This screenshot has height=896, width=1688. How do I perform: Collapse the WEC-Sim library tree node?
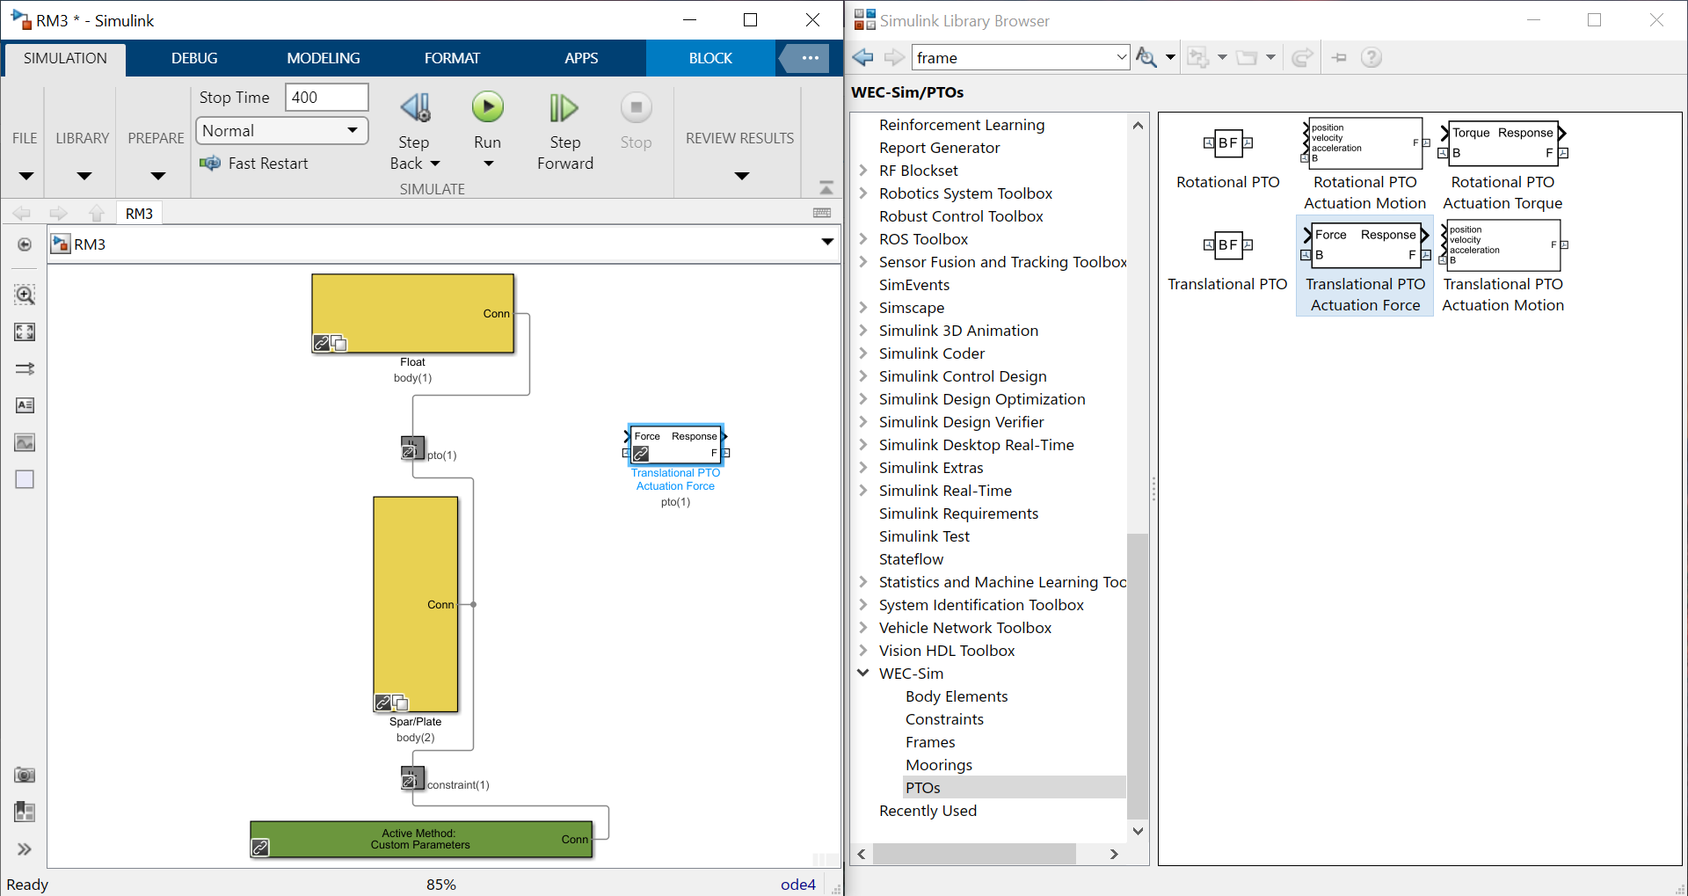click(x=863, y=673)
